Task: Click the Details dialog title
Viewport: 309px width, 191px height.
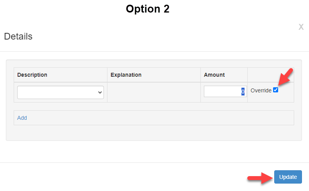Action: pos(18,37)
